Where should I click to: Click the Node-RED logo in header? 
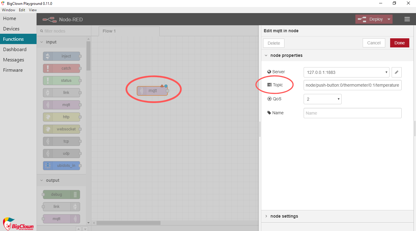[50, 19]
